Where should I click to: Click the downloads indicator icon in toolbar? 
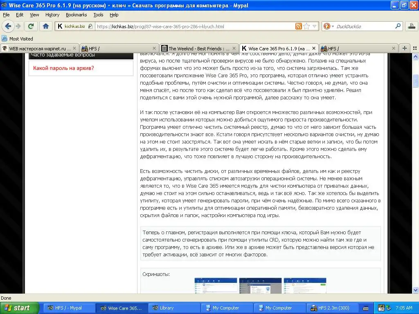[x=412, y=26]
